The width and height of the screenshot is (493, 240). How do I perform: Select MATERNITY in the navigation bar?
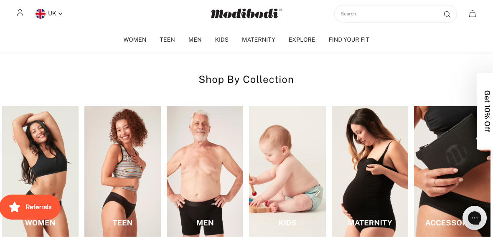[259, 40]
